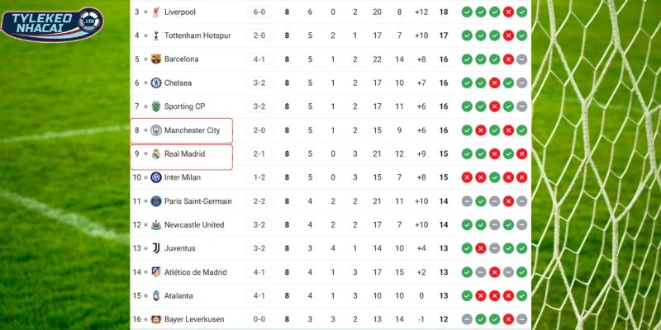Select the Barcelona club badge

(x=156, y=59)
